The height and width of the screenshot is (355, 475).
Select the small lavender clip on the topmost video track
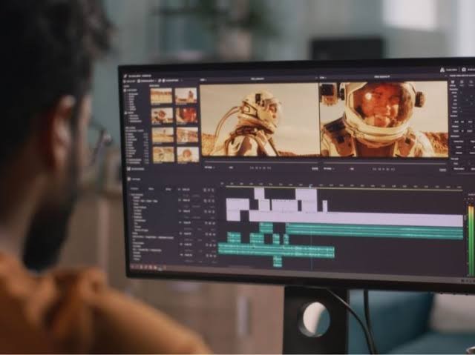[259, 194]
